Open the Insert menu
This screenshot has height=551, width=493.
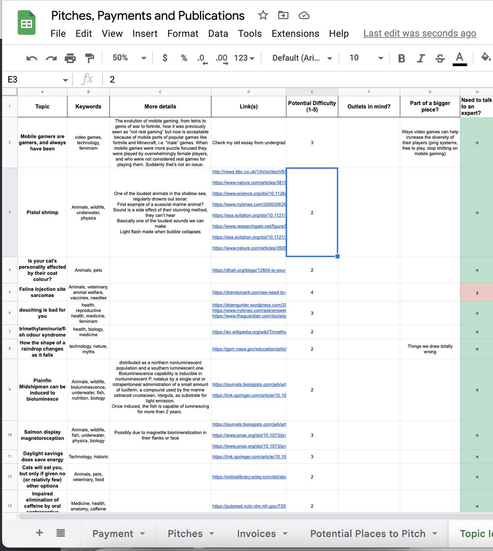[x=145, y=34]
